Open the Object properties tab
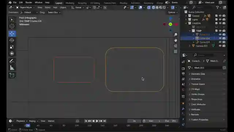The height and width of the screenshot is (132, 234). click(x=183, y=103)
